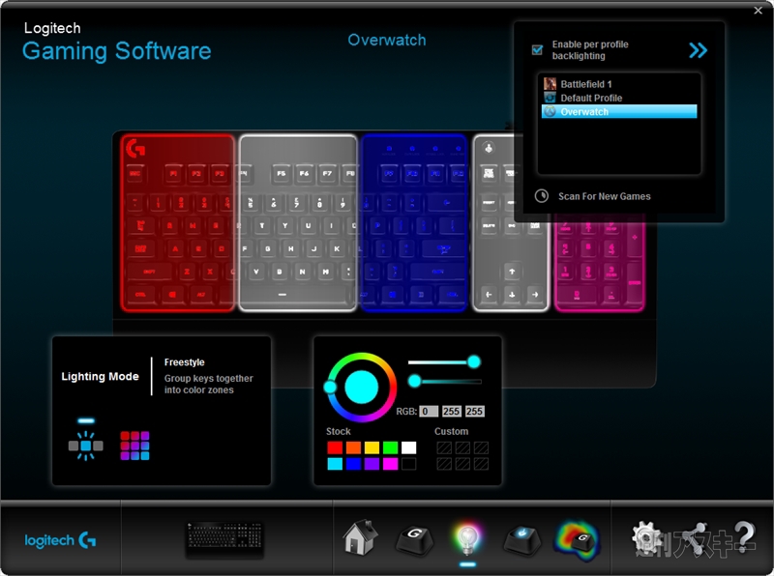This screenshot has height=576, width=774.
Task: Select the Default Profile entry
Action: coord(619,98)
